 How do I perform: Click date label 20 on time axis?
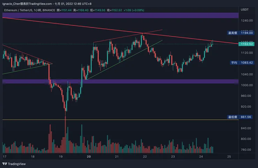point(89,157)
